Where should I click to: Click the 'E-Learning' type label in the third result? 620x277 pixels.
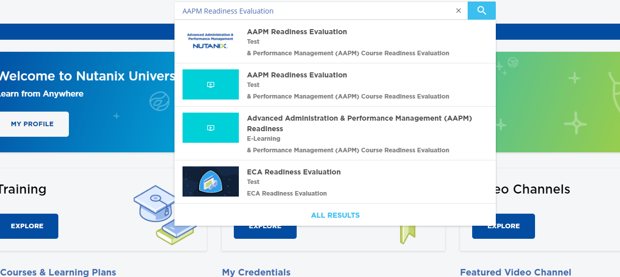[x=263, y=139]
